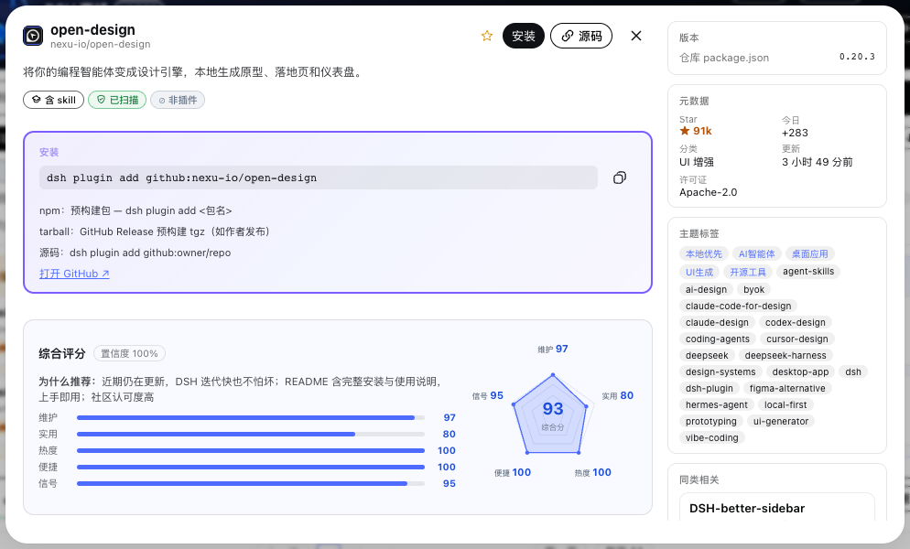The height and width of the screenshot is (549, 910).
Task: Click the '3 小时 49 分前' update time
Action: (818, 162)
